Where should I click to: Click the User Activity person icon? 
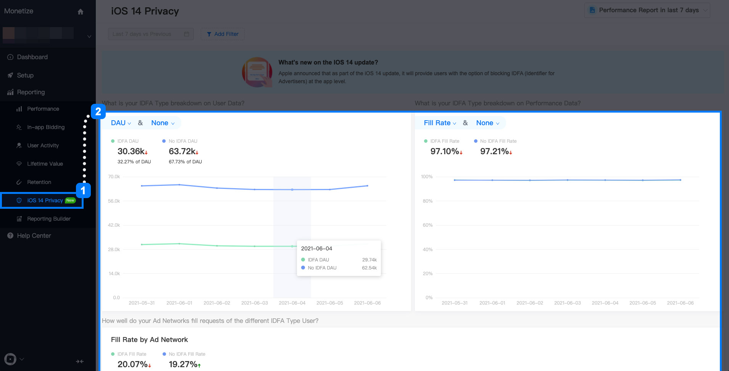click(19, 145)
